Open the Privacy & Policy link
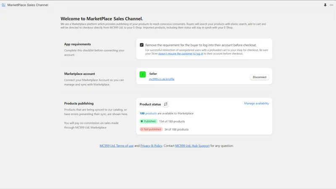Image resolution: width=336 pixels, height=189 pixels. click(151, 146)
